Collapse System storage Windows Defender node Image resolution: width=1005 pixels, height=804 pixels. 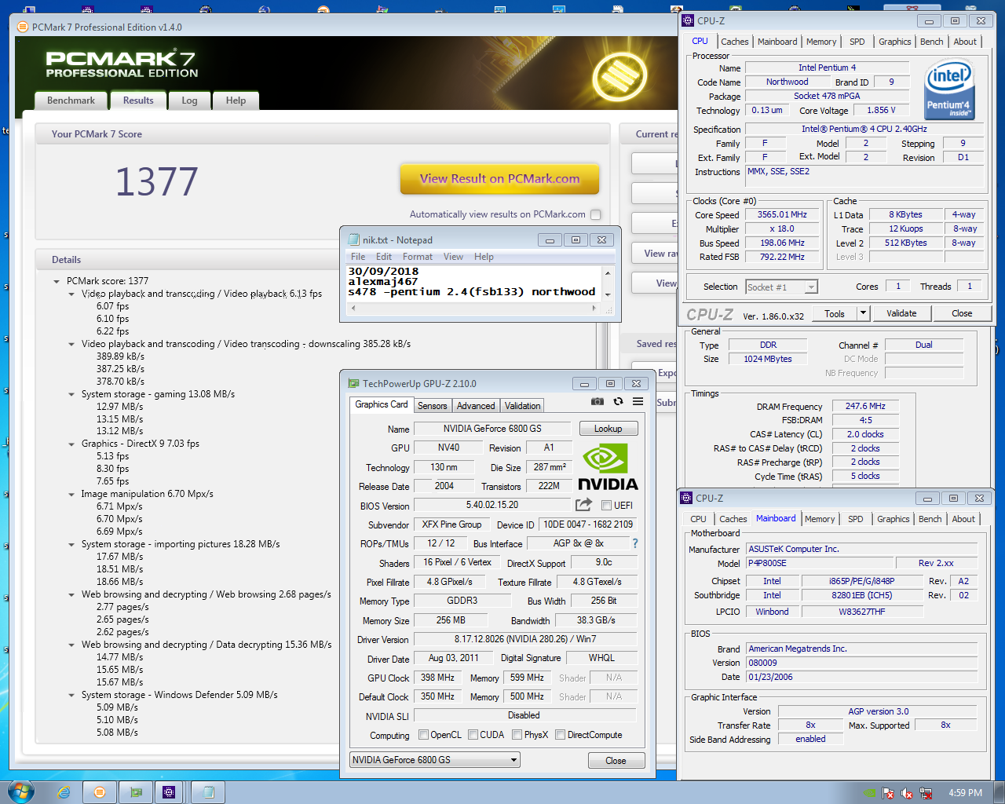coord(71,695)
